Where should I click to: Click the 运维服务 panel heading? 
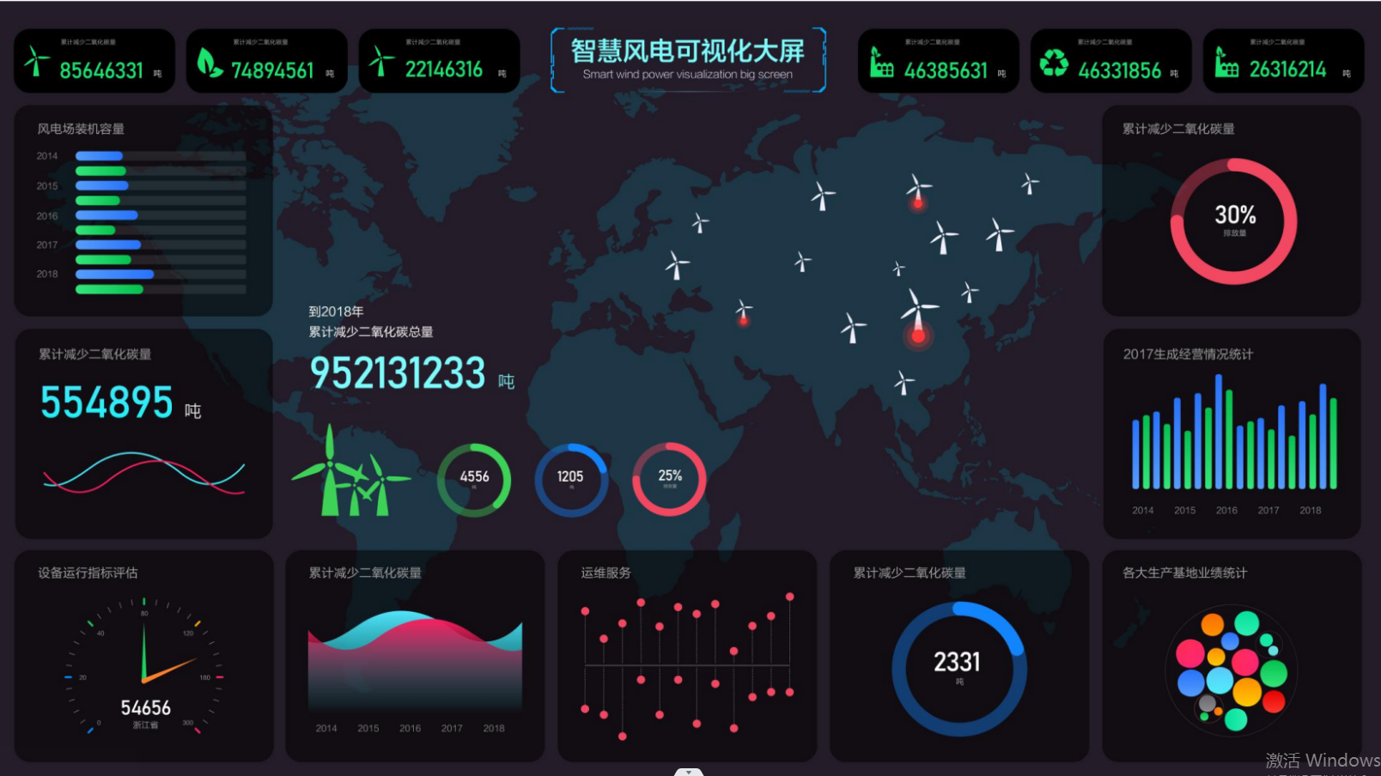point(605,573)
